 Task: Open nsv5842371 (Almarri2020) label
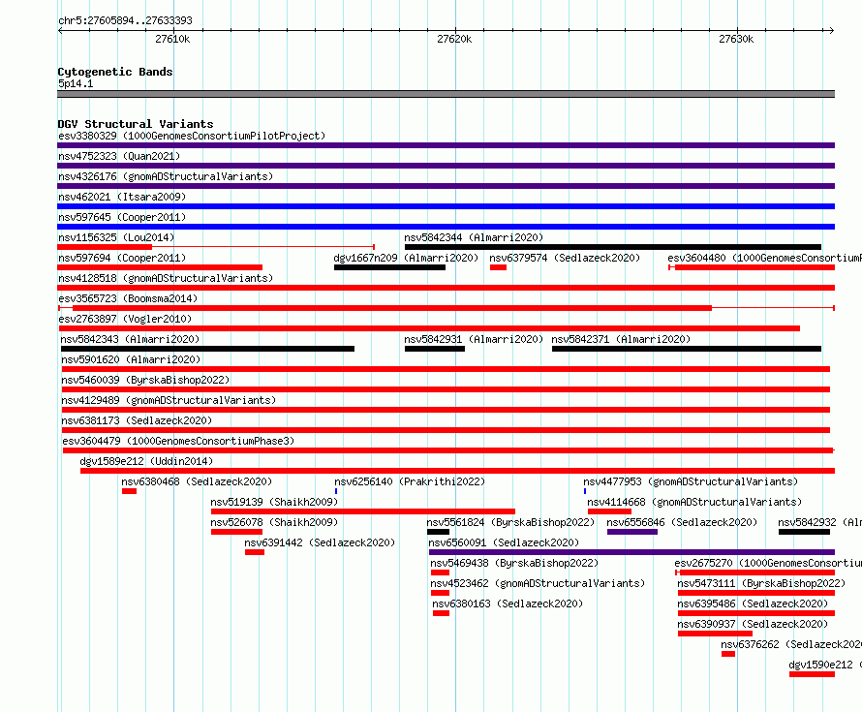(x=621, y=339)
